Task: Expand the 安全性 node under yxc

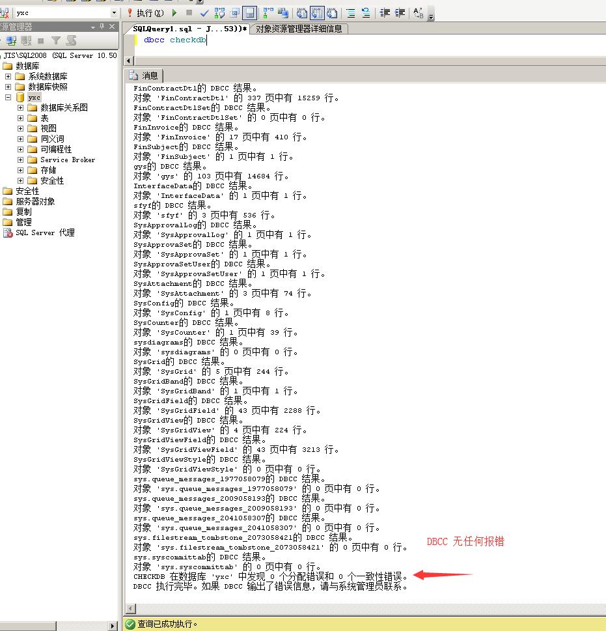Action: pos(21,180)
